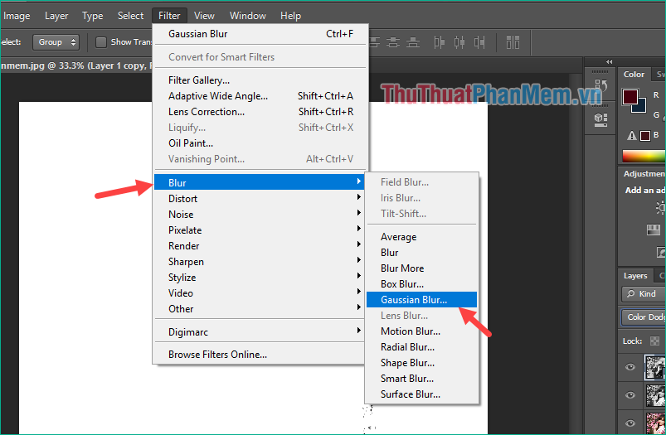Choose Oil Paint filter
The image size is (666, 435).
260,143
